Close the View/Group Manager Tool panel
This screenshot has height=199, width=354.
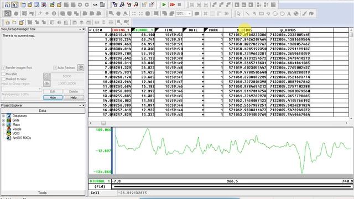pyautogui.click(x=84, y=29)
